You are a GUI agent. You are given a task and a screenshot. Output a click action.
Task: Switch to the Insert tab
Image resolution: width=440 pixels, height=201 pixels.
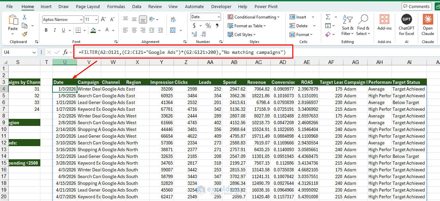[46, 6]
